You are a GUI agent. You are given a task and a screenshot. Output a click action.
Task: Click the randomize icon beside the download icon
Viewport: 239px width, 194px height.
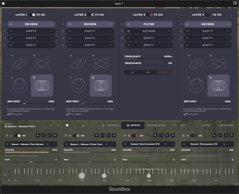click(x=92, y=125)
